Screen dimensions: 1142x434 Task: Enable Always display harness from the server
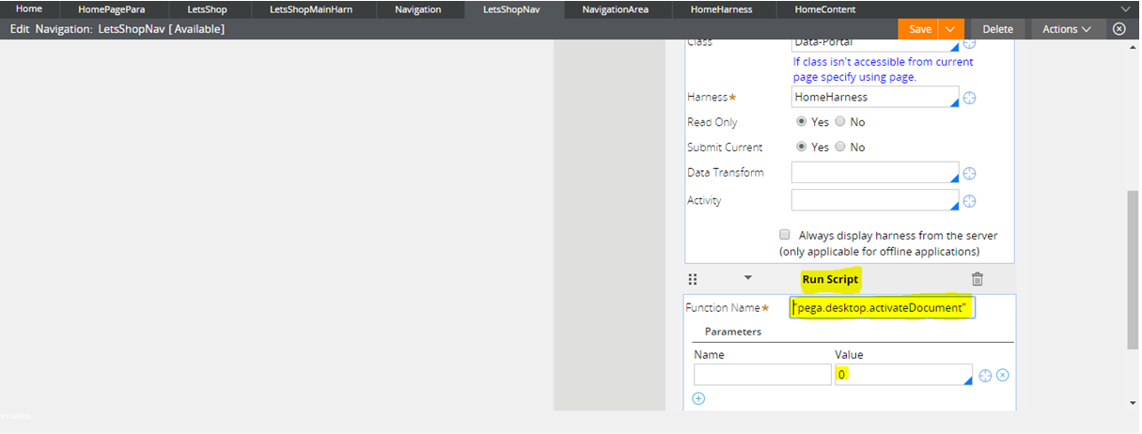785,235
